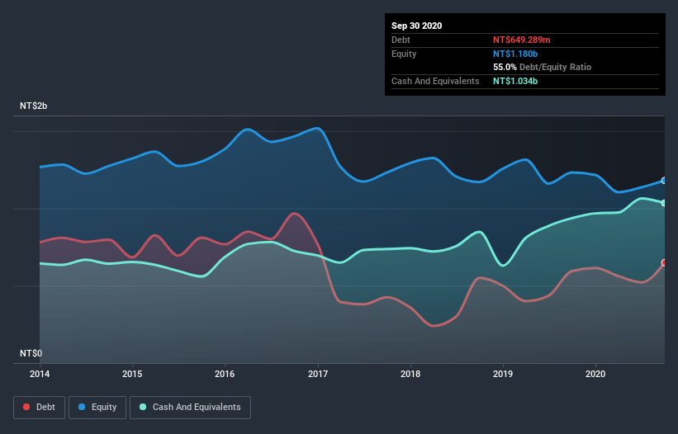
Task: Click the 2019 x-axis label
Action: [x=503, y=374]
